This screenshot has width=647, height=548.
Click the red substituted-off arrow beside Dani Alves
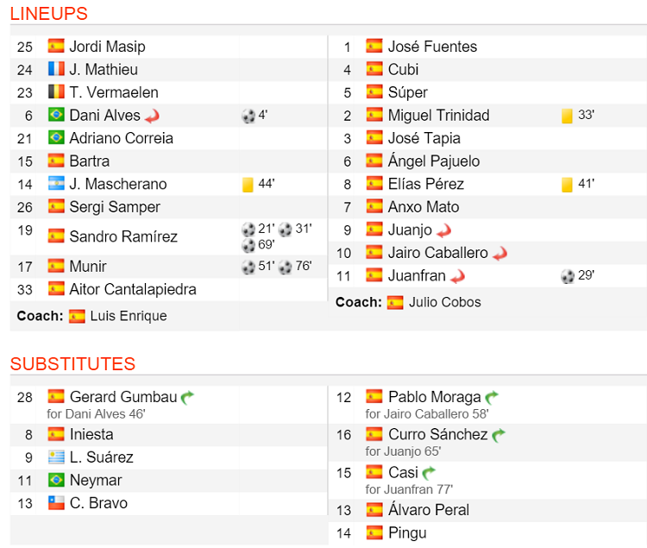coord(153,116)
